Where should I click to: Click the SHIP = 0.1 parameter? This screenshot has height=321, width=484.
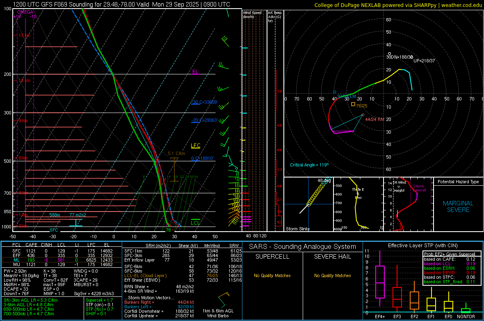coord(96,314)
